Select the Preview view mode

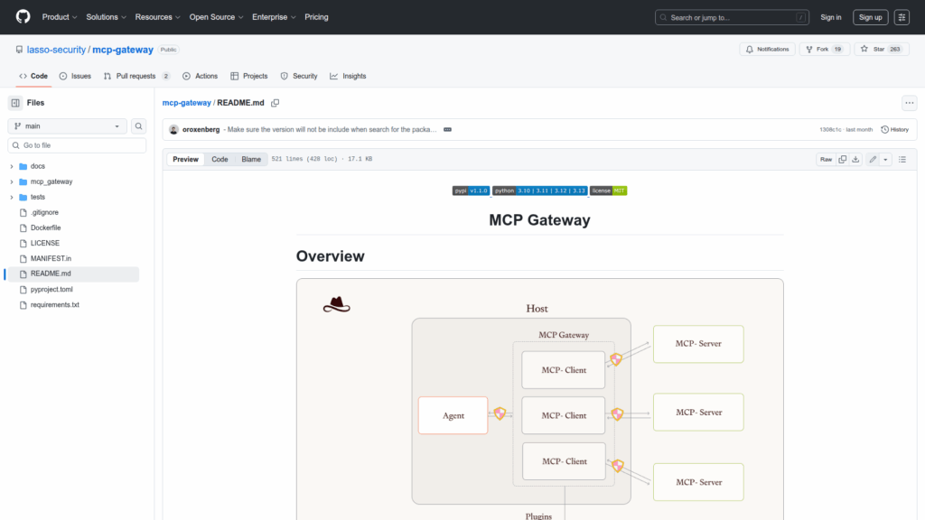(186, 159)
